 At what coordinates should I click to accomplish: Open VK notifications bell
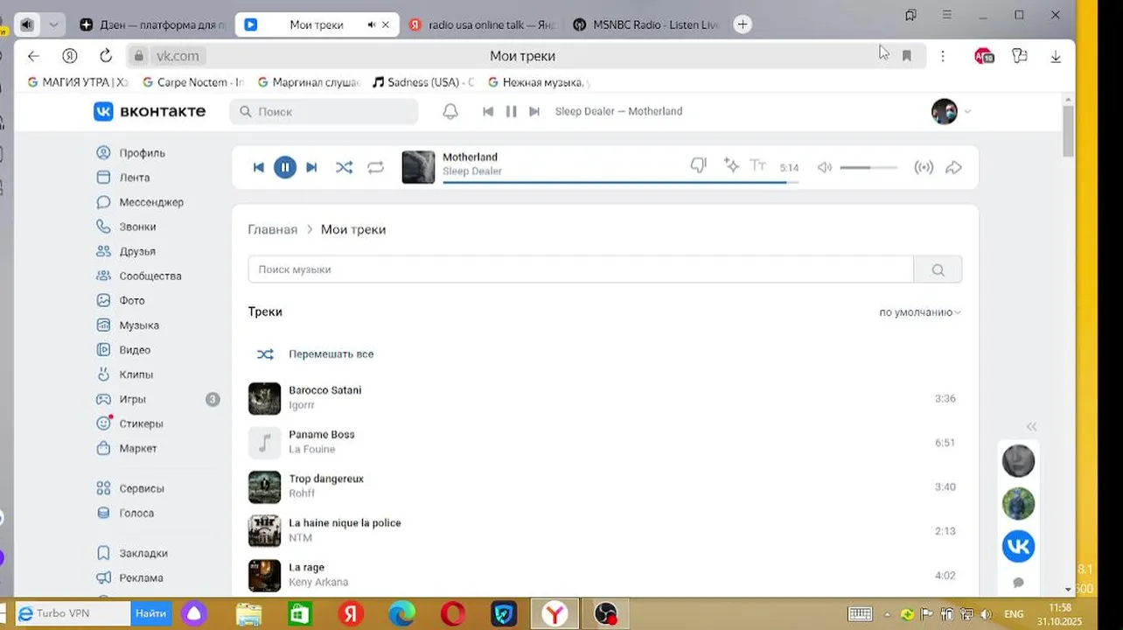(450, 111)
